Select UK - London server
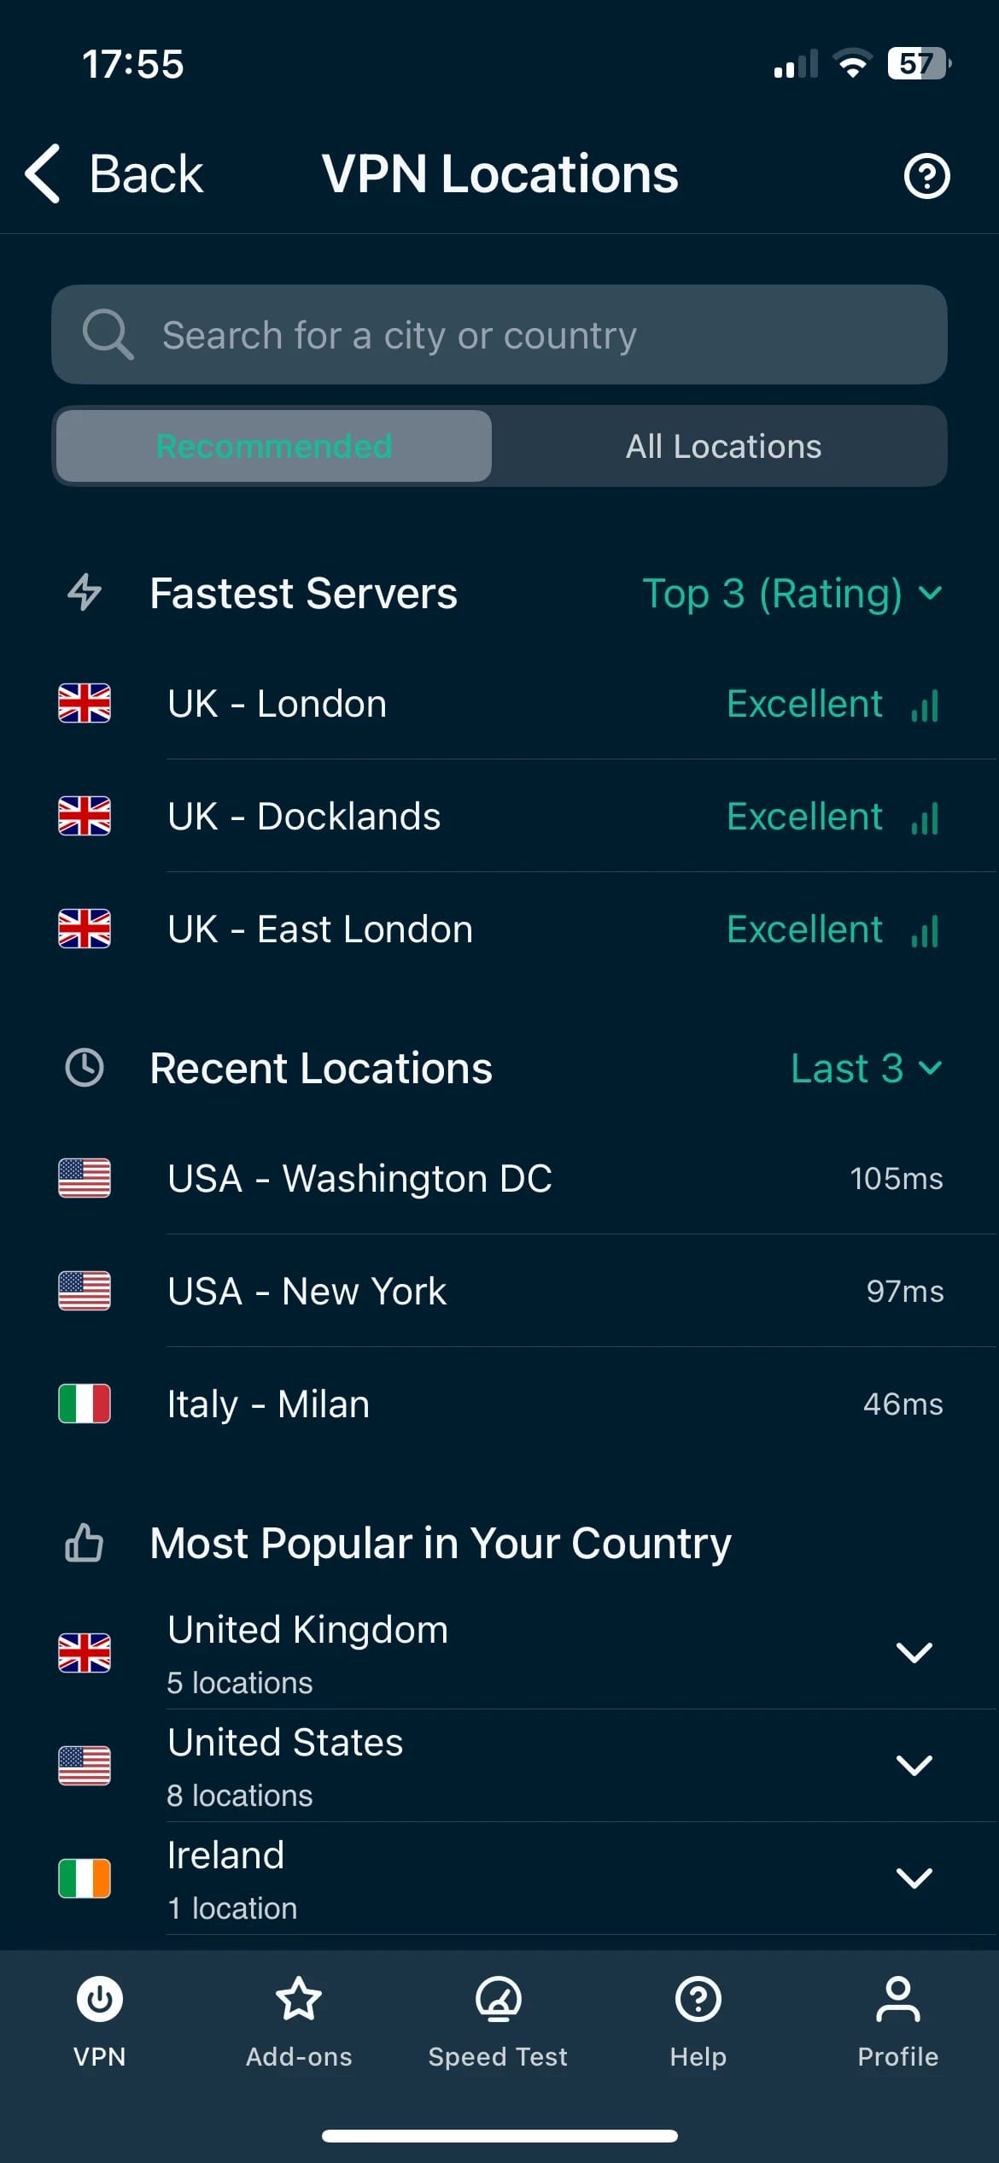The width and height of the screenshot is (999, 2163). (277, 704)
